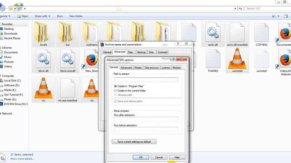Image resolution: width=291 pixels, height=163 pixels.
Task: Open the view options dropdown arrow
Action: pos(278,16)
